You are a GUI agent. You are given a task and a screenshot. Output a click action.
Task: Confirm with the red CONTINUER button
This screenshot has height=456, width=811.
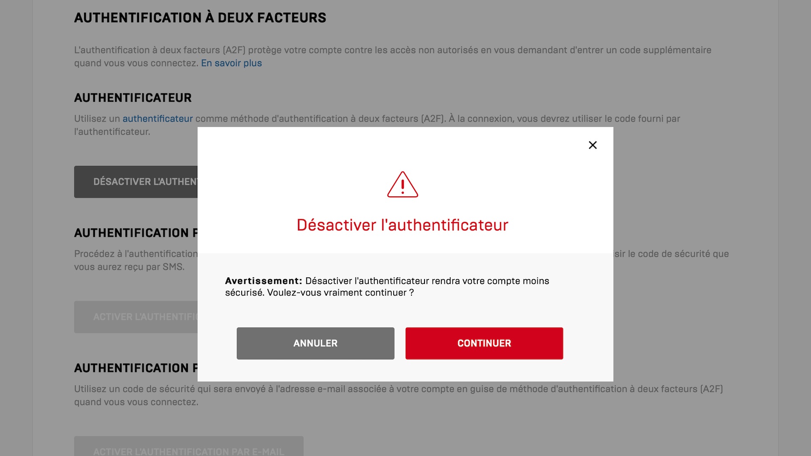point(484,343)
